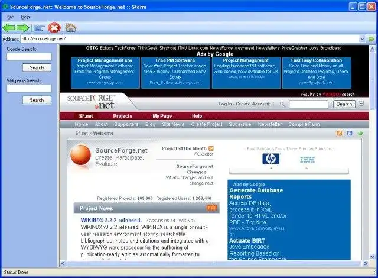Click the RSS icon beside Project of the Month
Viewport: 378px width, 278px height.
point(211,148)
